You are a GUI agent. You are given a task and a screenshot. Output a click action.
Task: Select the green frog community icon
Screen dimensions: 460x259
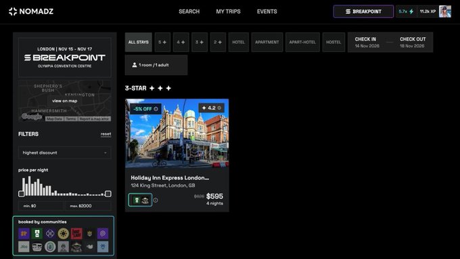[x=76, y=247]
